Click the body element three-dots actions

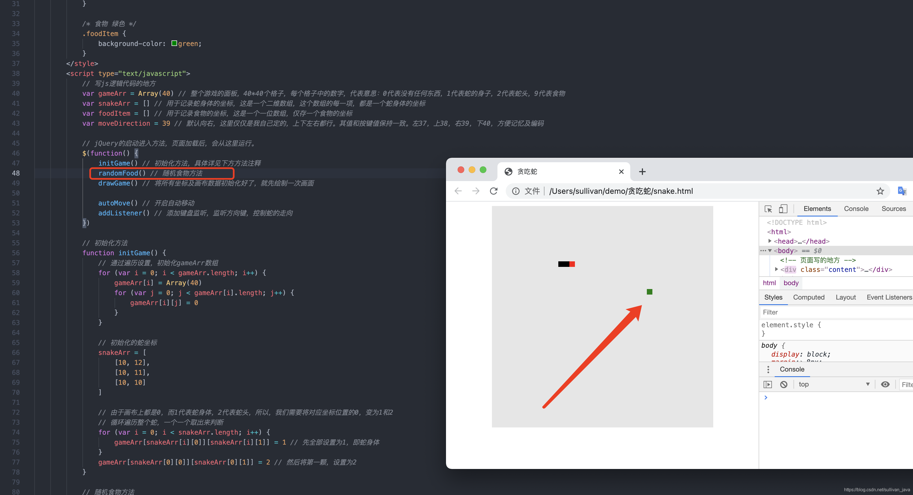[763, 251]
